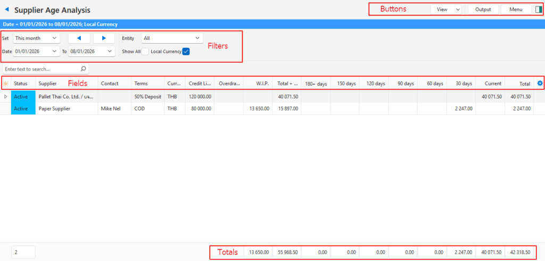Click the back arrow beside Supplier Age Analysis
This screenshot has height=261, width=545.
pyautogui.click(x=7, y=10)
